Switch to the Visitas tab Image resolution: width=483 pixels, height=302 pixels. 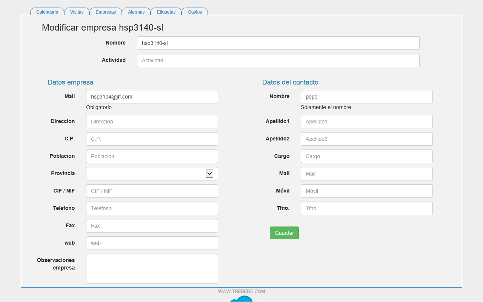tap(77, 12)
